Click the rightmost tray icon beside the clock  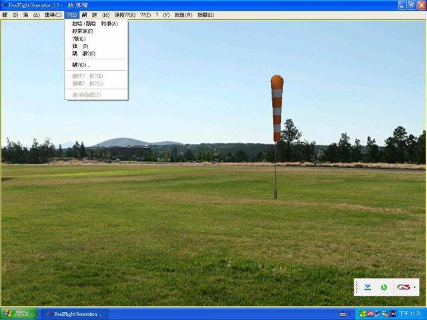[392, 313]
